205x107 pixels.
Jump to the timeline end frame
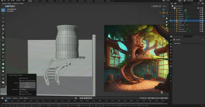pyautogui.click(x=91, y=98)
